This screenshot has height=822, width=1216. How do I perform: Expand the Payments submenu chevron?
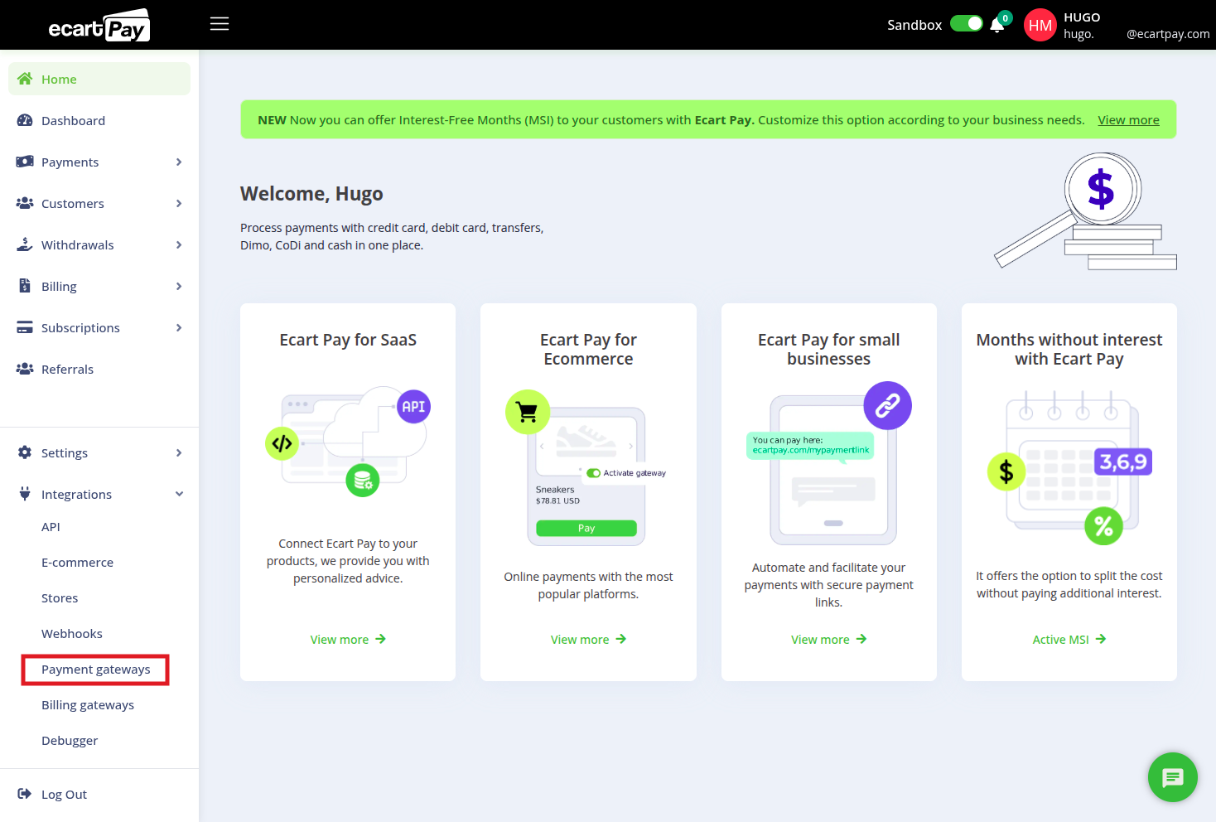[x=179, y=162]
